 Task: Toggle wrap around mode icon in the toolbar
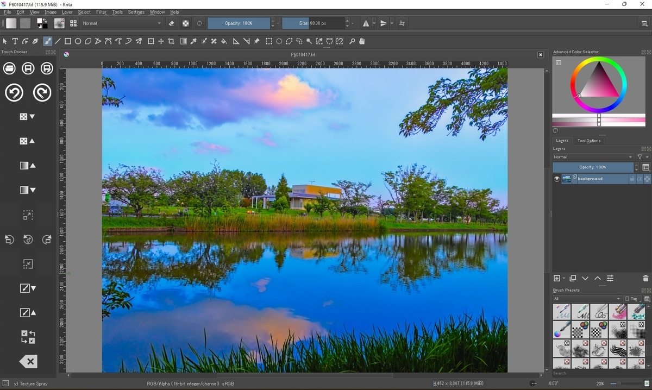coord(402,23)
